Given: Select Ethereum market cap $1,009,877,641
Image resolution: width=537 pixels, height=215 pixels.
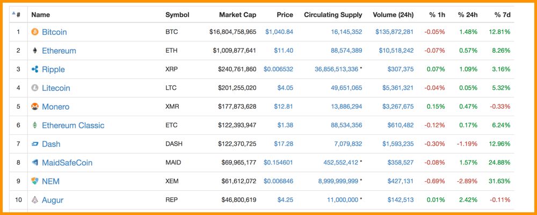Looking at the screenshot, I should pos(235,51).
